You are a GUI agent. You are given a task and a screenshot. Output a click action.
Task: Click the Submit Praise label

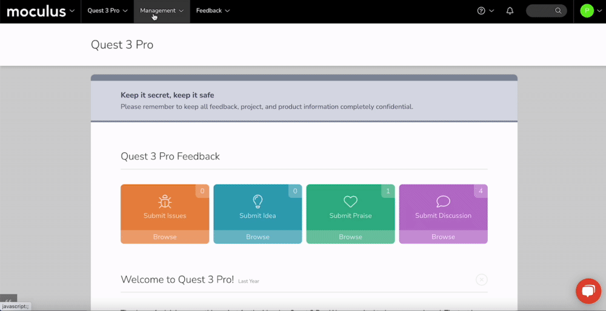tap(350, 215)
